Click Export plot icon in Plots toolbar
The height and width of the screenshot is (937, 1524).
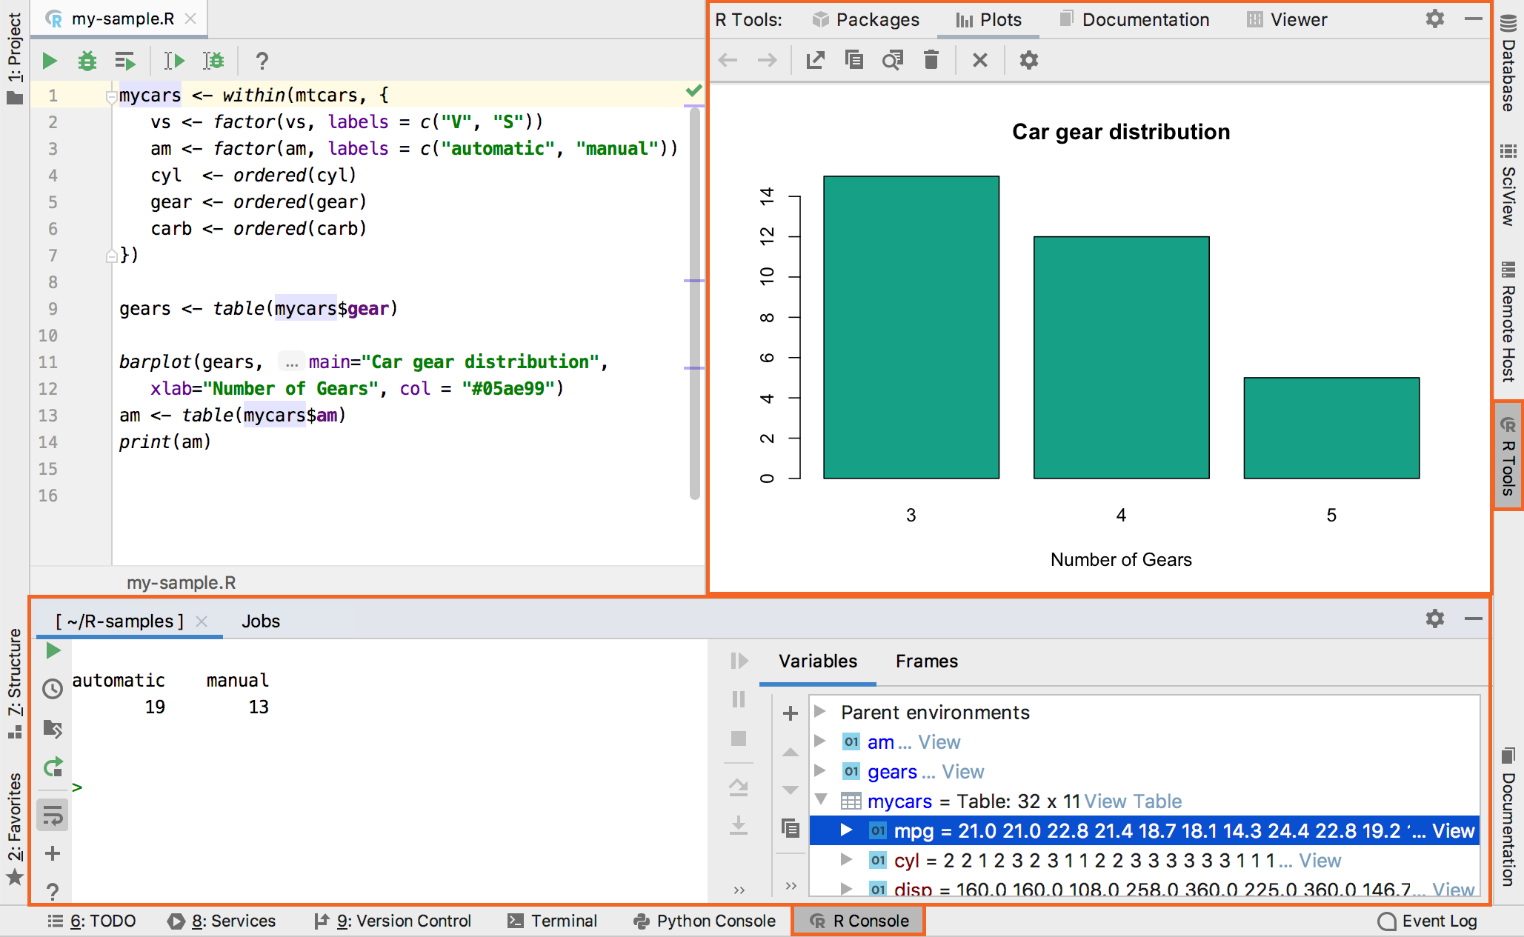click(x=815, y=60)
